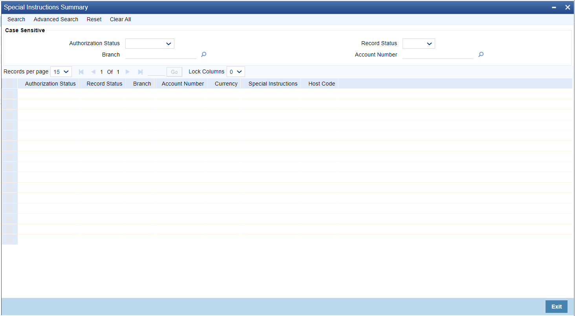This screenshot has width=575, height=316.
Task: Open the Authorization Status dropdown
Action: coord(150,44)
